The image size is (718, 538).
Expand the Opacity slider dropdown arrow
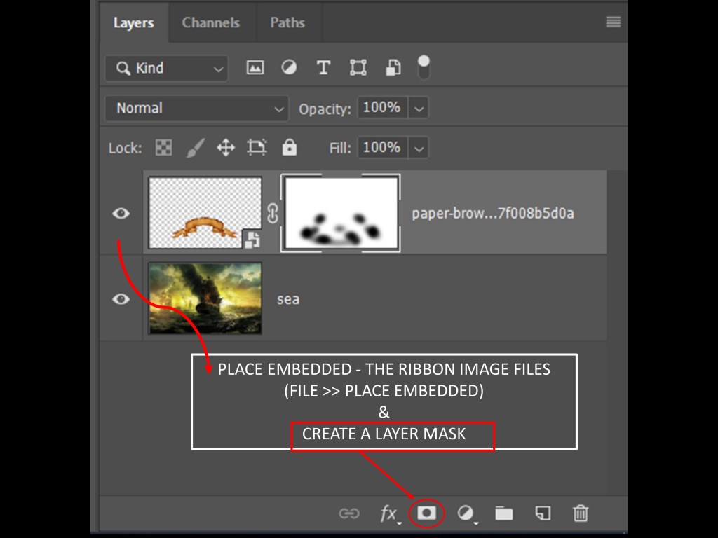click(419, 109)
